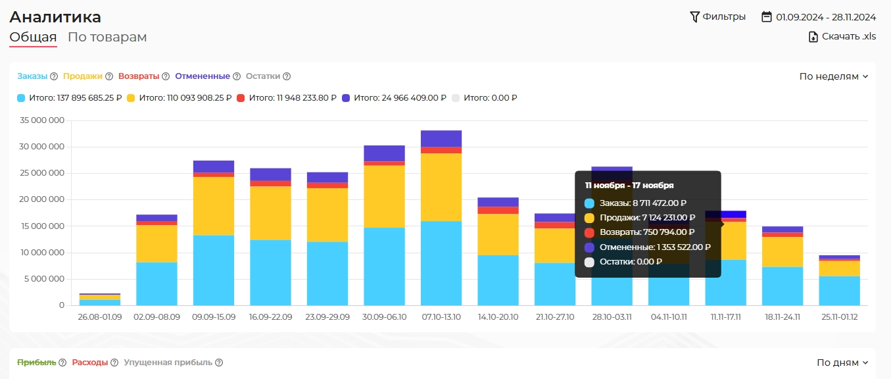The image size is (891, 379).
Task: Click help icon next to Возвраты
Action: [166, 76]
